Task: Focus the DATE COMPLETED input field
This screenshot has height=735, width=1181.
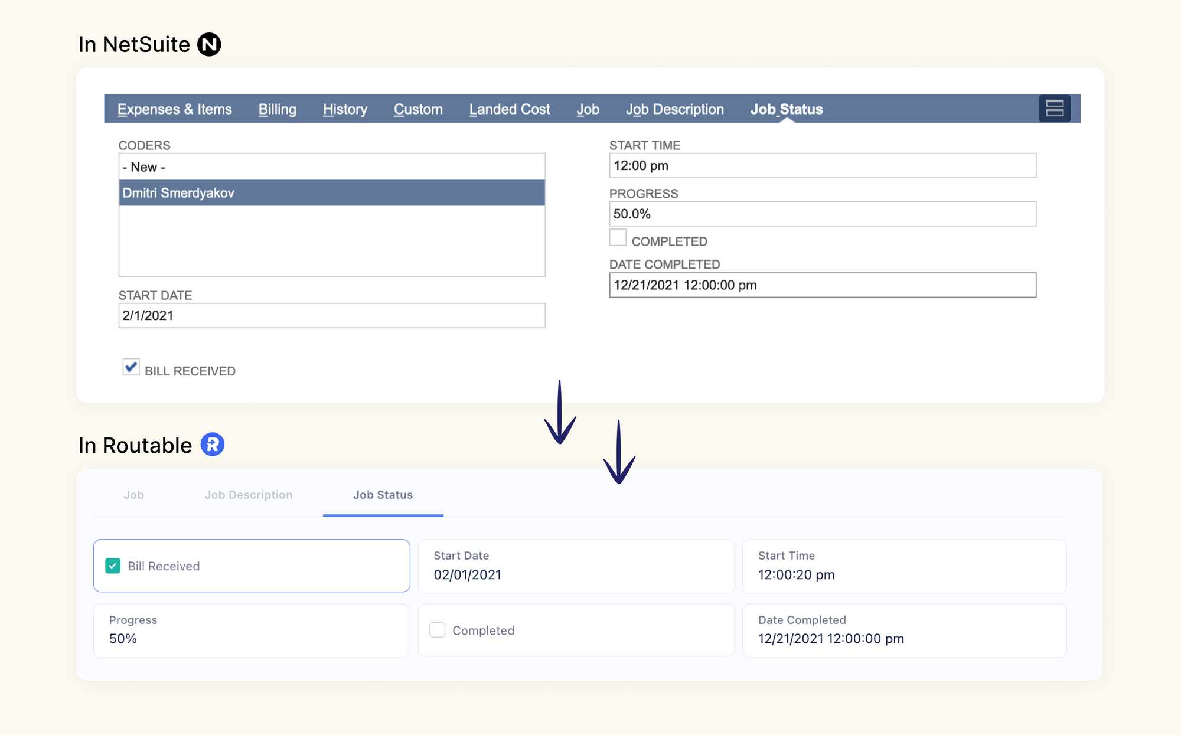Action: point(822,285)
